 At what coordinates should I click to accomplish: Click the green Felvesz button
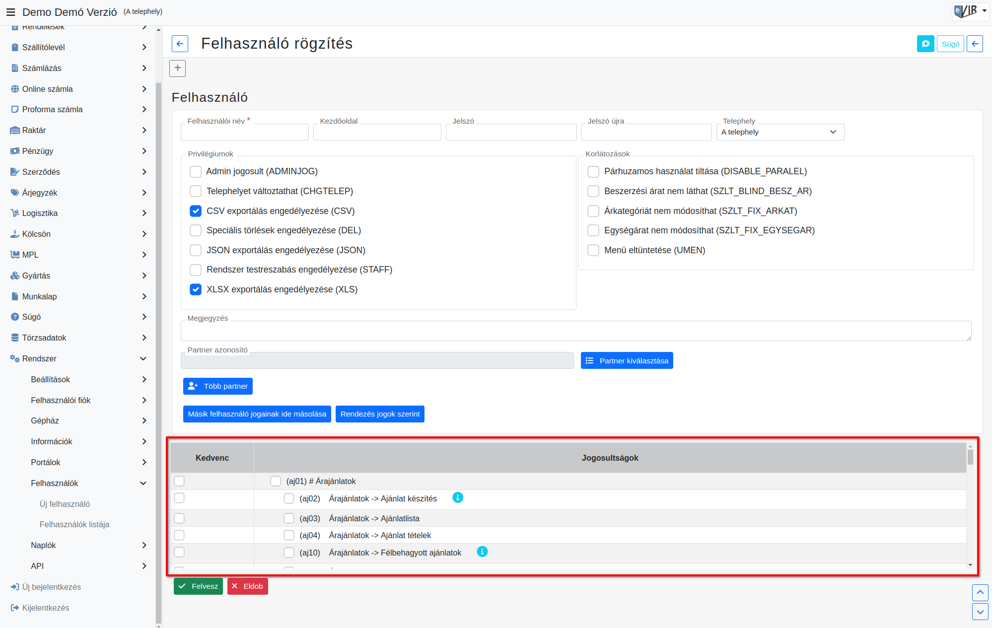198,586
